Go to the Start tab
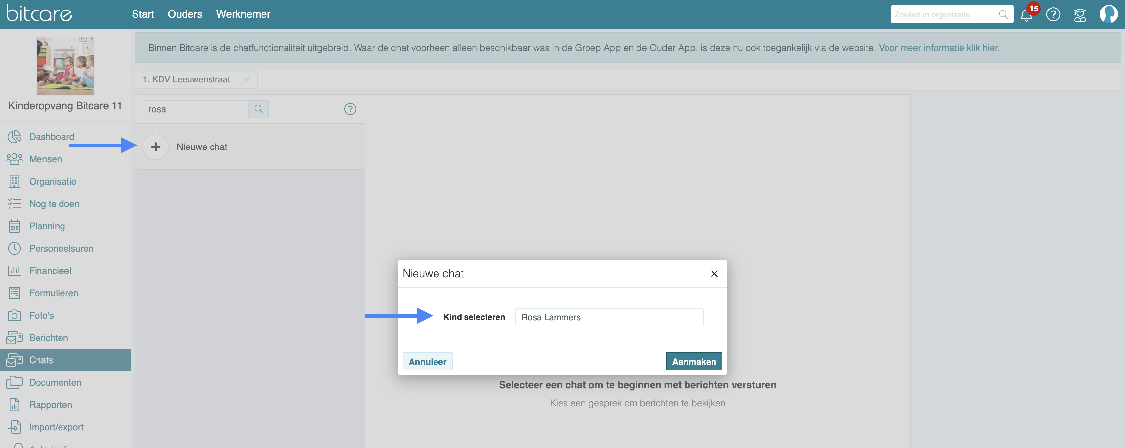The height and width of the screenshot is (448, 1125). 143,14
